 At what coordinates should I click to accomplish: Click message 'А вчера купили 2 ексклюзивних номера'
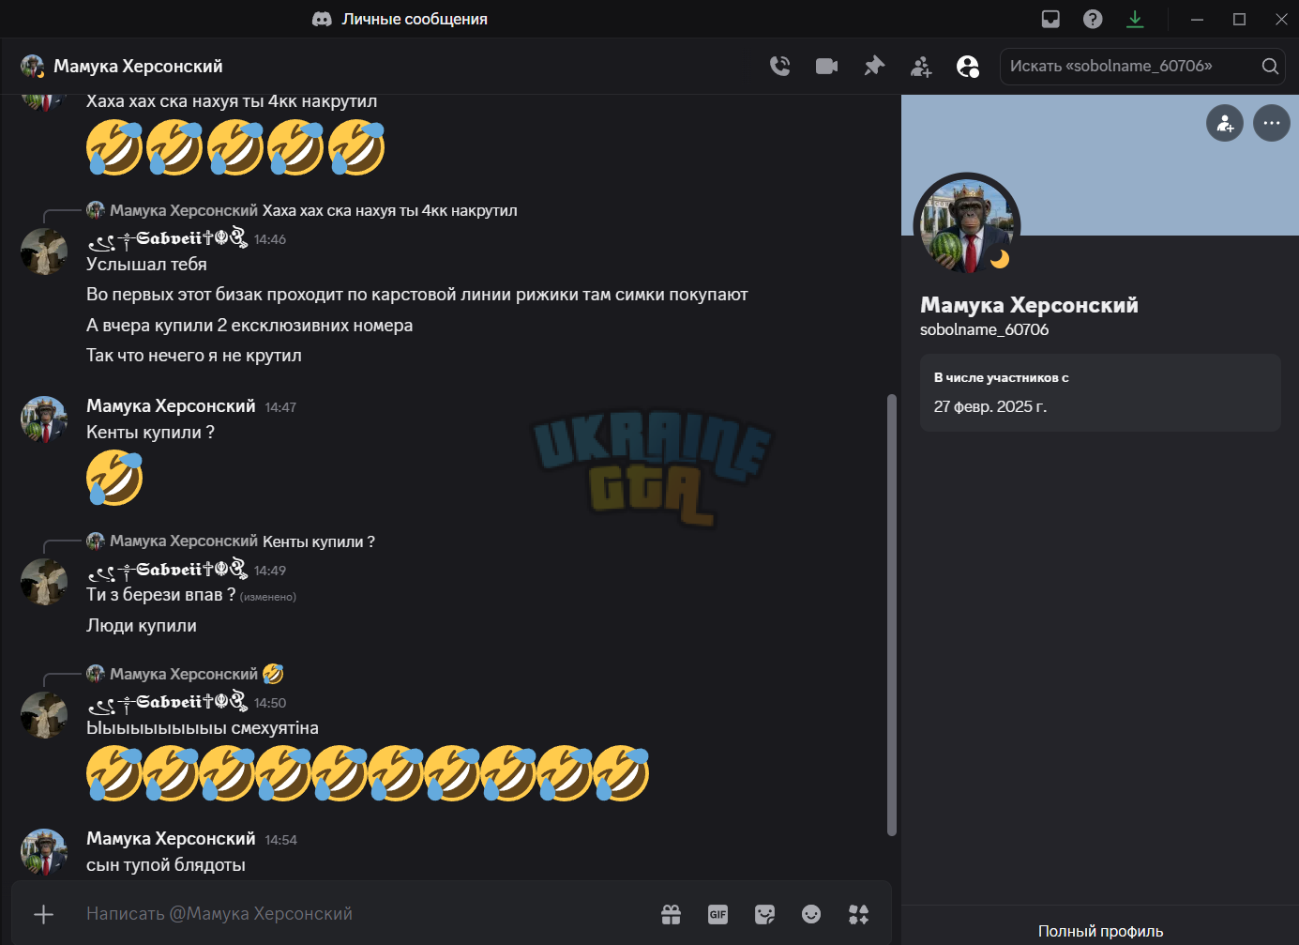pyautogui.click(x=249, y=326)
